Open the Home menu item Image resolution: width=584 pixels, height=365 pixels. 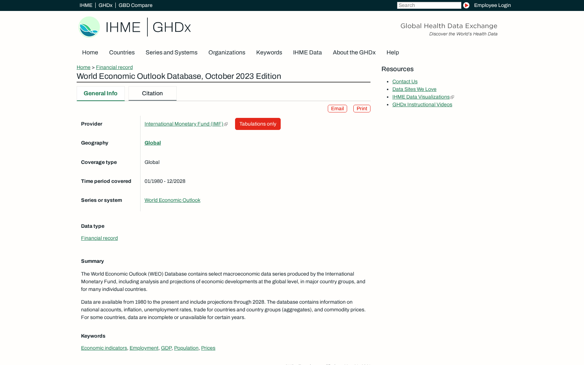pos(90,53)
